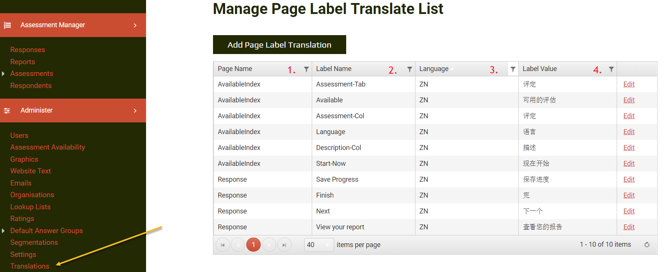
Task: Open Default Answer Groups in the sidebar
Action: pos(47,231)
